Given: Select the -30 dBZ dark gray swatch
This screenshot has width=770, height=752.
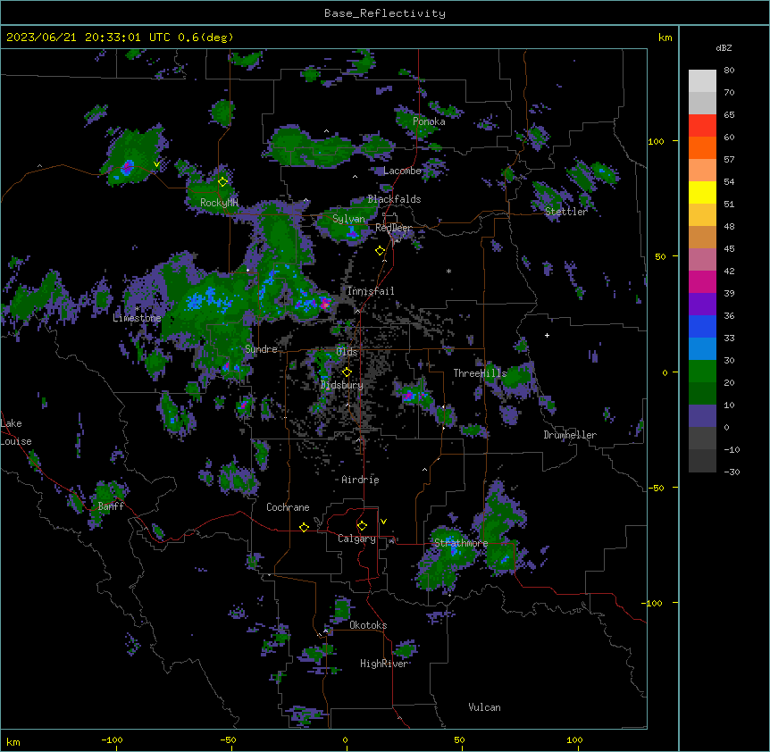Looking at the screenshot, I should [x=702, y=461].
